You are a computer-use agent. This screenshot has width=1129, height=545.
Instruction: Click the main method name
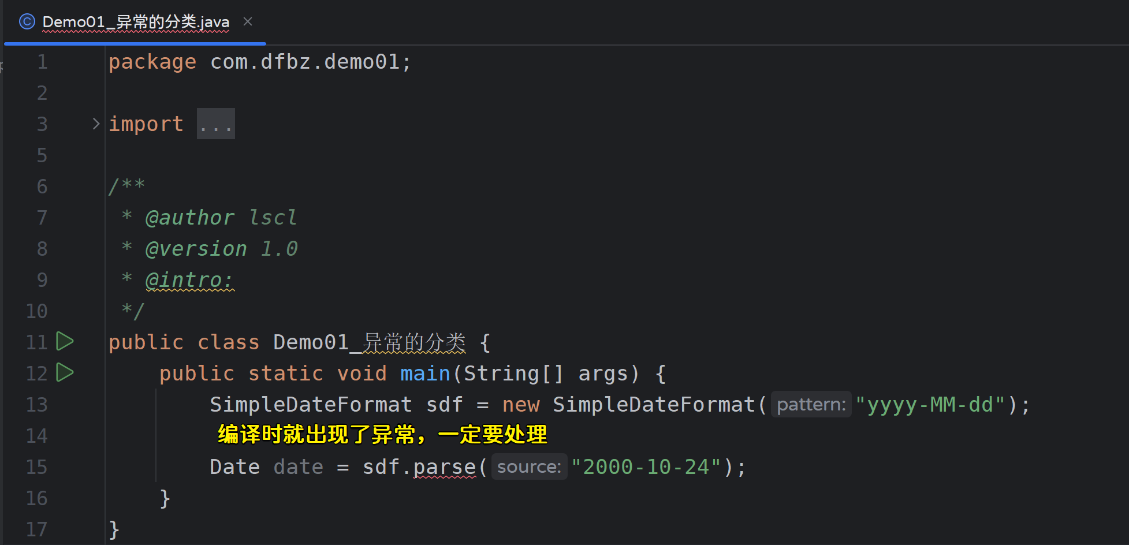pyautogui.click(x=425, y=374)
